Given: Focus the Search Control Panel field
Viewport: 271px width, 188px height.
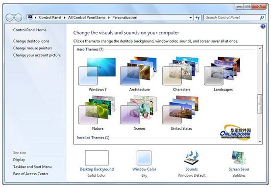Looking at the screenshot, I should [235, 18].
